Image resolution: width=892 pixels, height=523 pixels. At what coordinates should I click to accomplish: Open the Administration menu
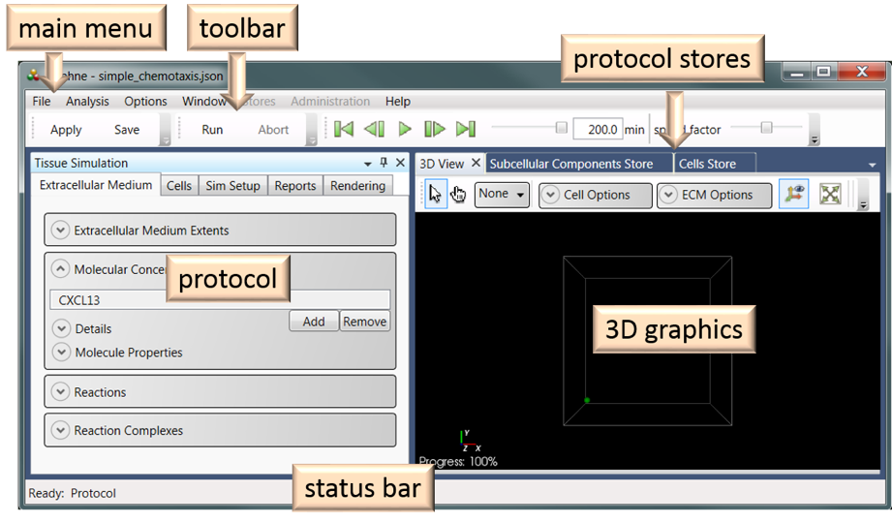click(x=330, y=102)
